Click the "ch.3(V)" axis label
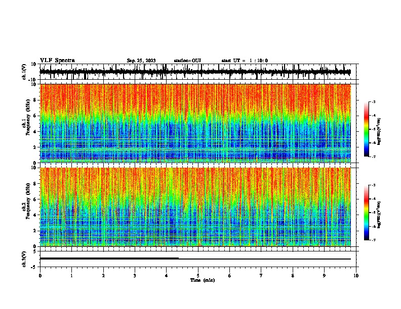The width and height of the screenshot is (401, 309). click(x=24, y=260)
